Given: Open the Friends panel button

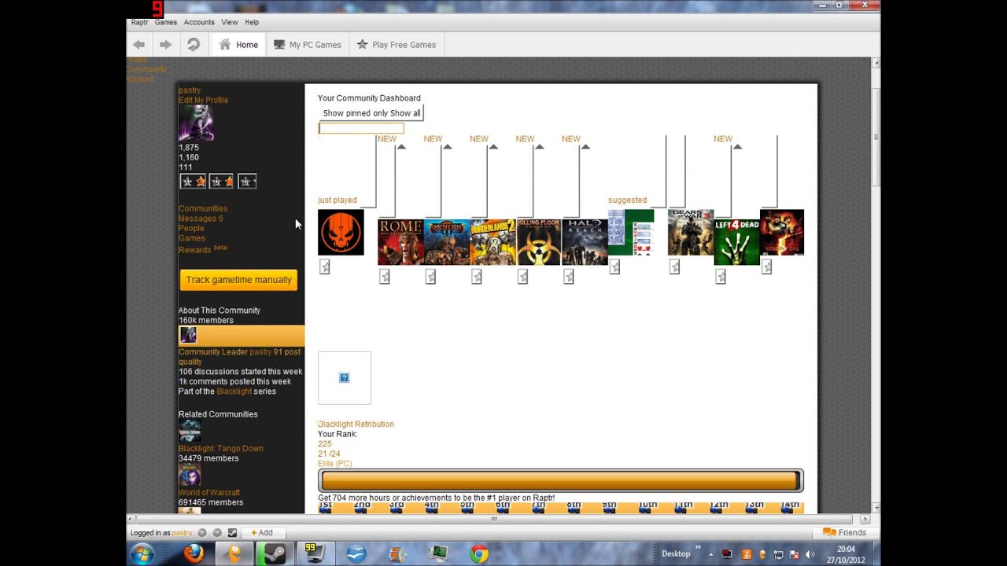Looking at the screenshot, I should 844,532.
